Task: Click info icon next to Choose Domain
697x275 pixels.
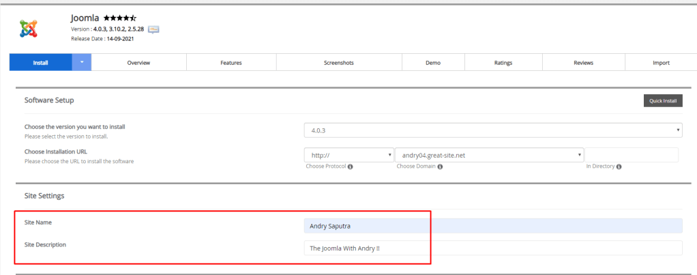Action: click(440, 167)
